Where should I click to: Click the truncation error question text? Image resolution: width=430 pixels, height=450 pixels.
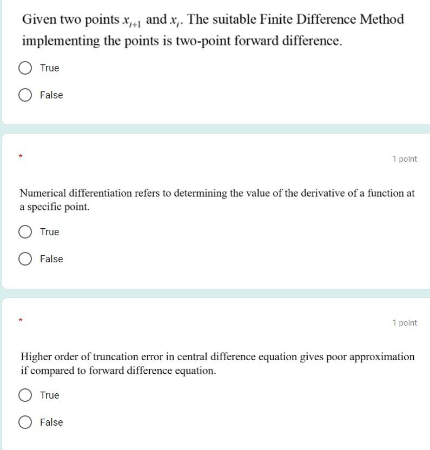[x=216, y=363]
